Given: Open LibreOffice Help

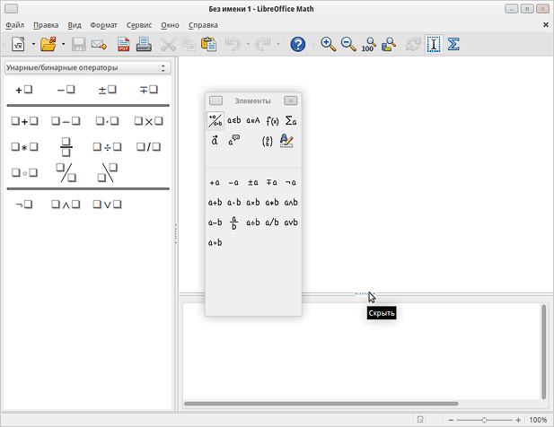Looking at the screenshot, I should click(x=298, y=45).
